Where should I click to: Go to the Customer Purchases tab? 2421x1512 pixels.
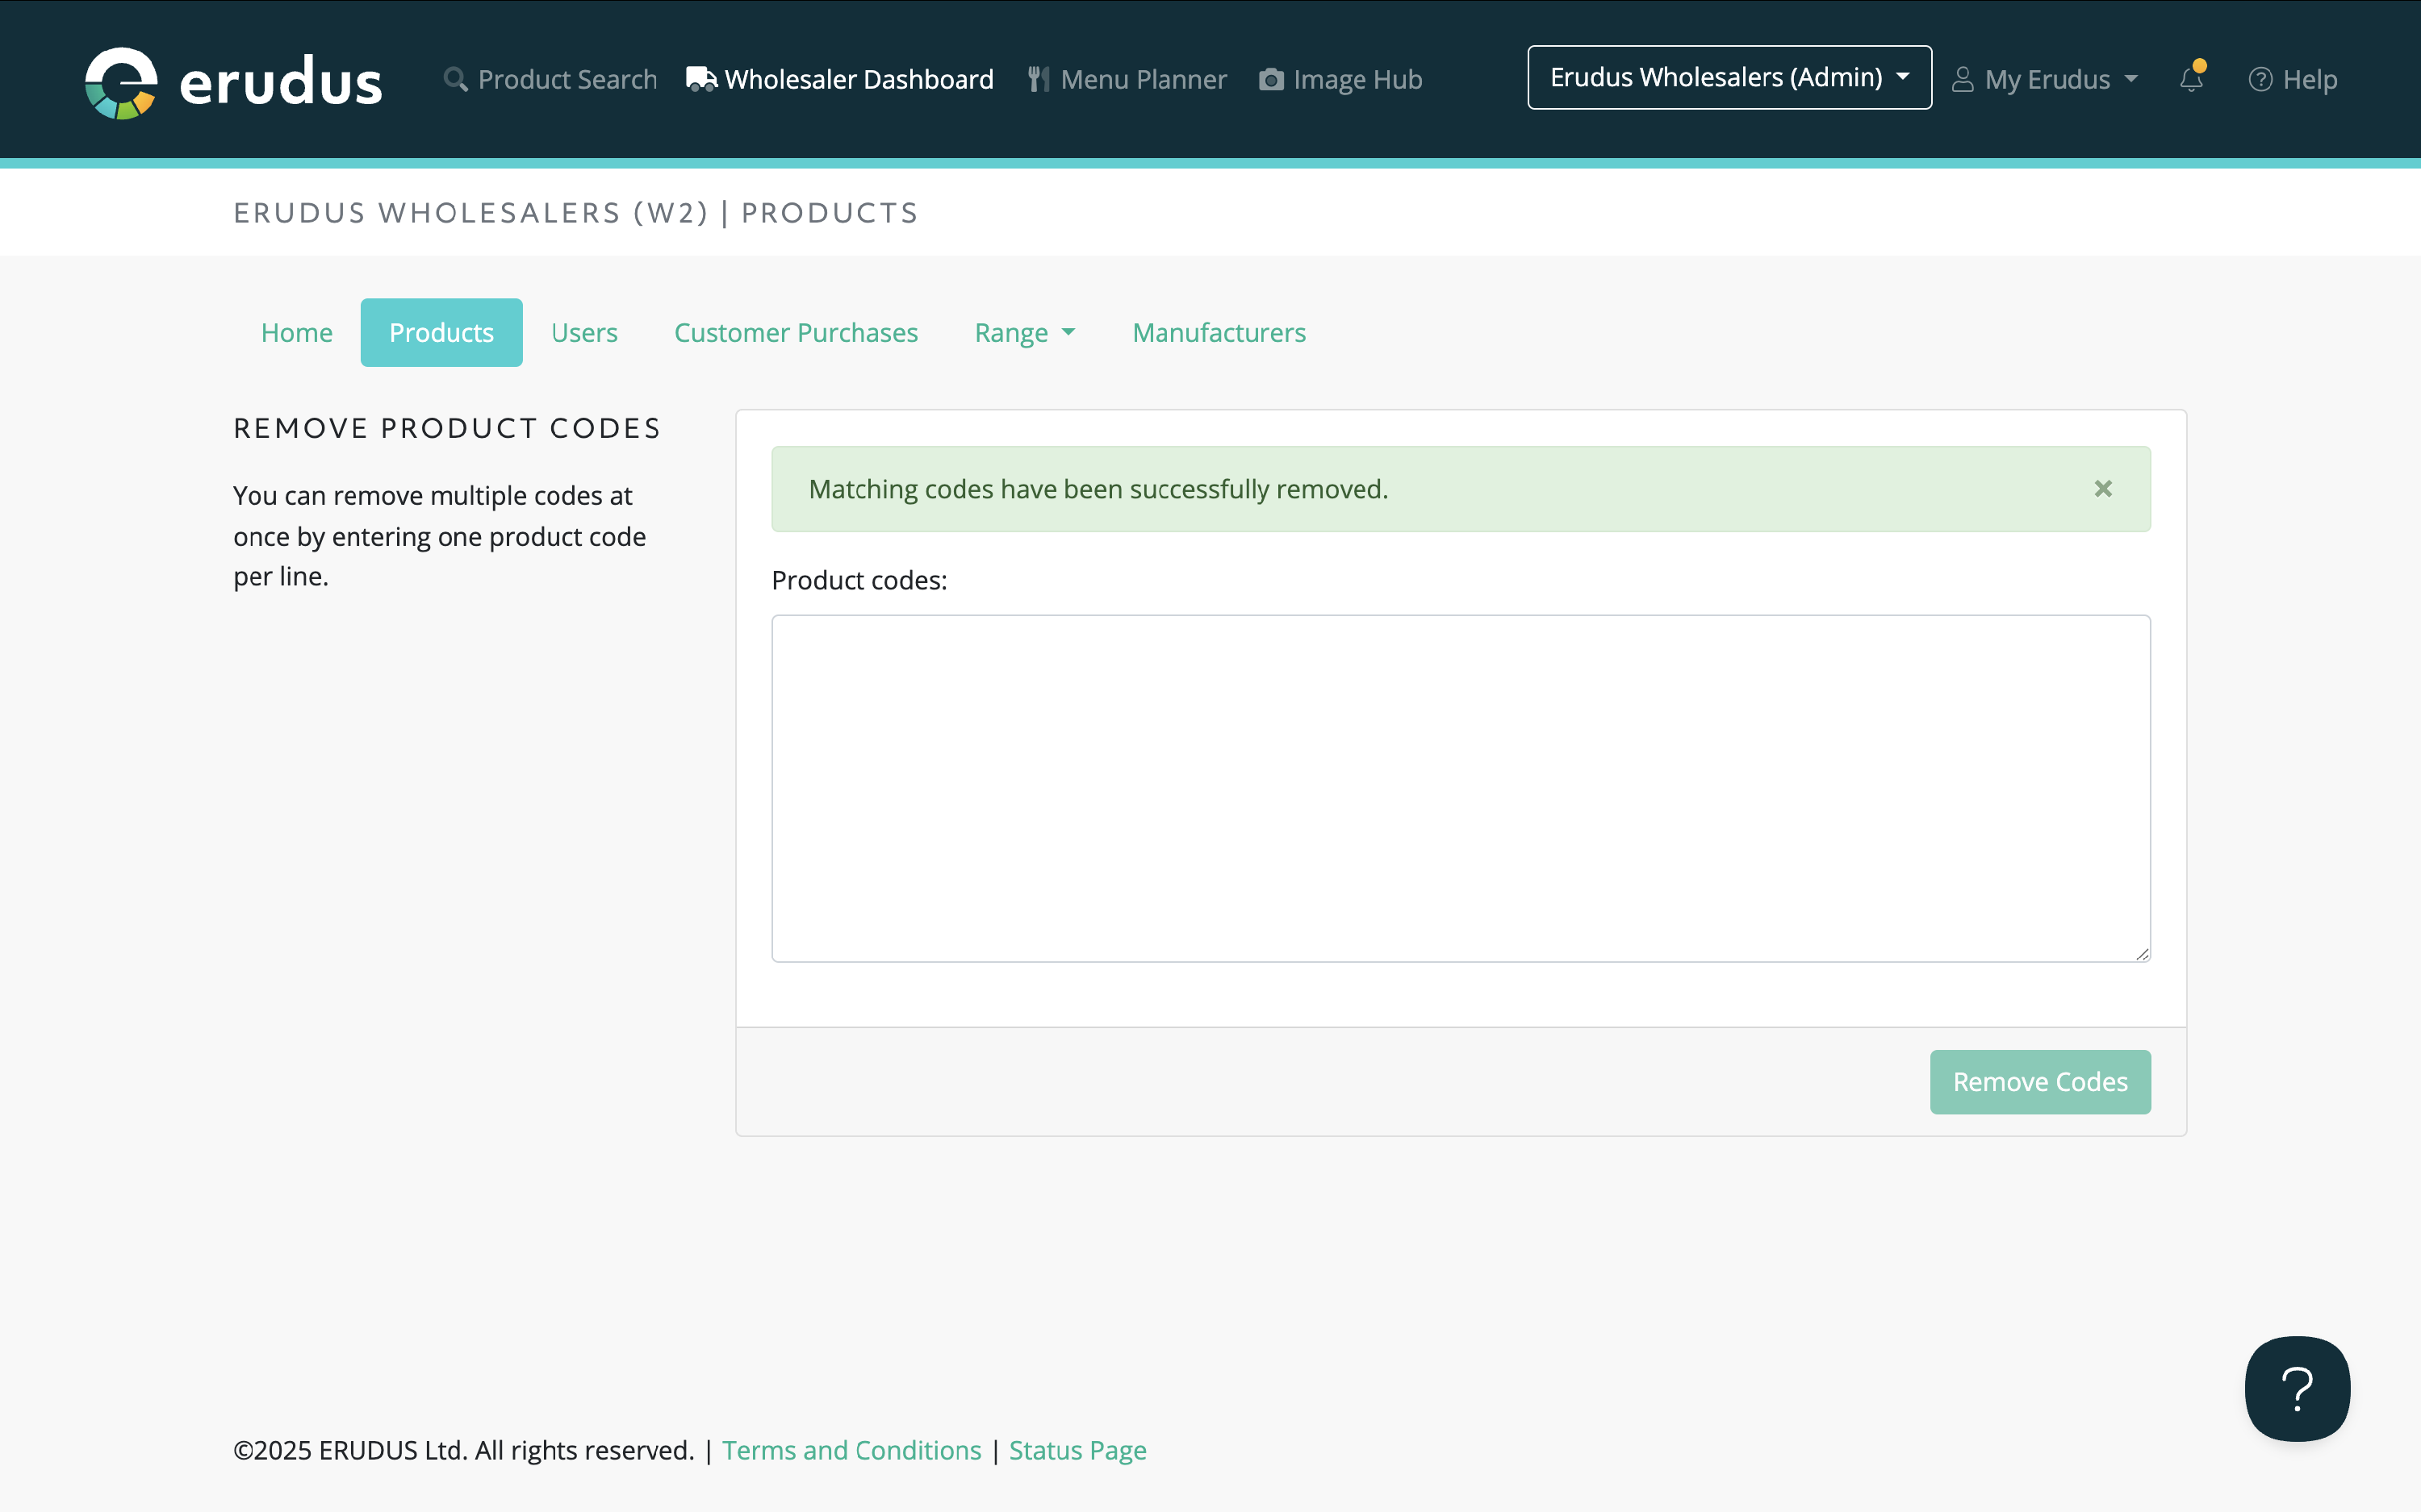pyautogui.click(x=796, y=333)
